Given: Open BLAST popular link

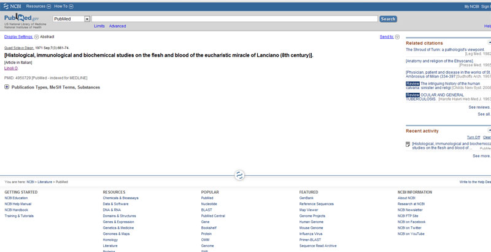Looking at the screenshot, I should pyautogui.click(x=206, y=210).
